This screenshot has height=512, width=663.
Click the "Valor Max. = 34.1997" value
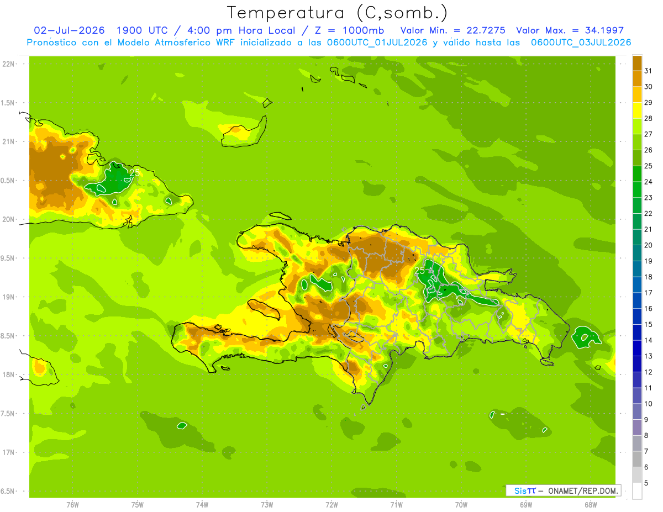click(570, 30)
